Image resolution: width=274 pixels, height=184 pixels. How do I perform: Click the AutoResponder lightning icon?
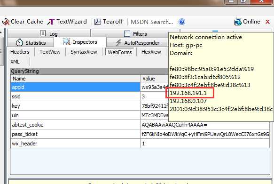(118, 43)
